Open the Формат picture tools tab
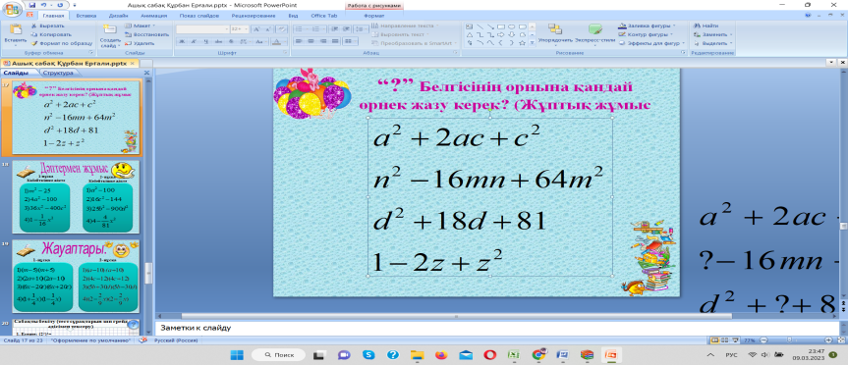848x365 pixels. point(374,16)
